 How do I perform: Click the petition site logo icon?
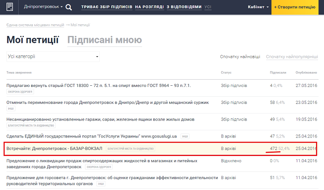[10, 7]
